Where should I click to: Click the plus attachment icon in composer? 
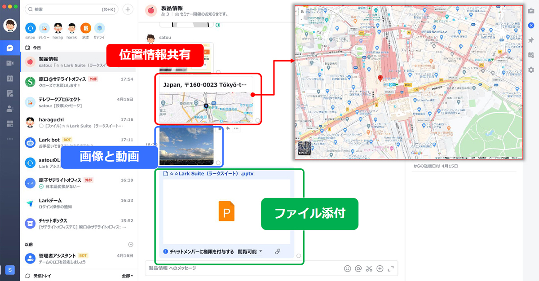pyautogui.click(x=380, y=269)
